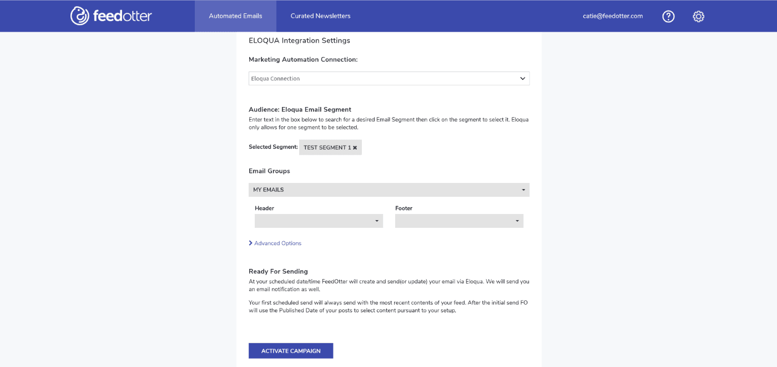Switch to the Curated Newsletters tab
The image size is (777, 367).
point(320,16)
